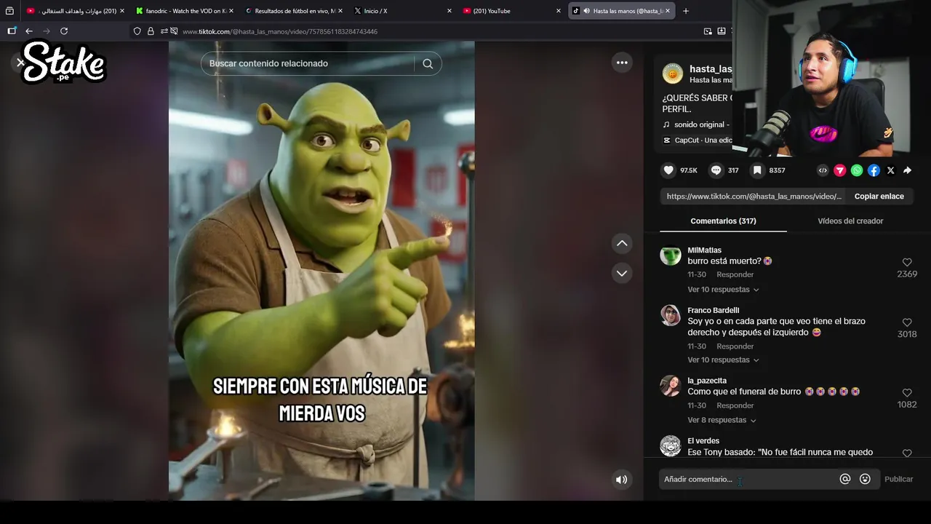Switch to the Inicio / X tab

pos(403,11)
